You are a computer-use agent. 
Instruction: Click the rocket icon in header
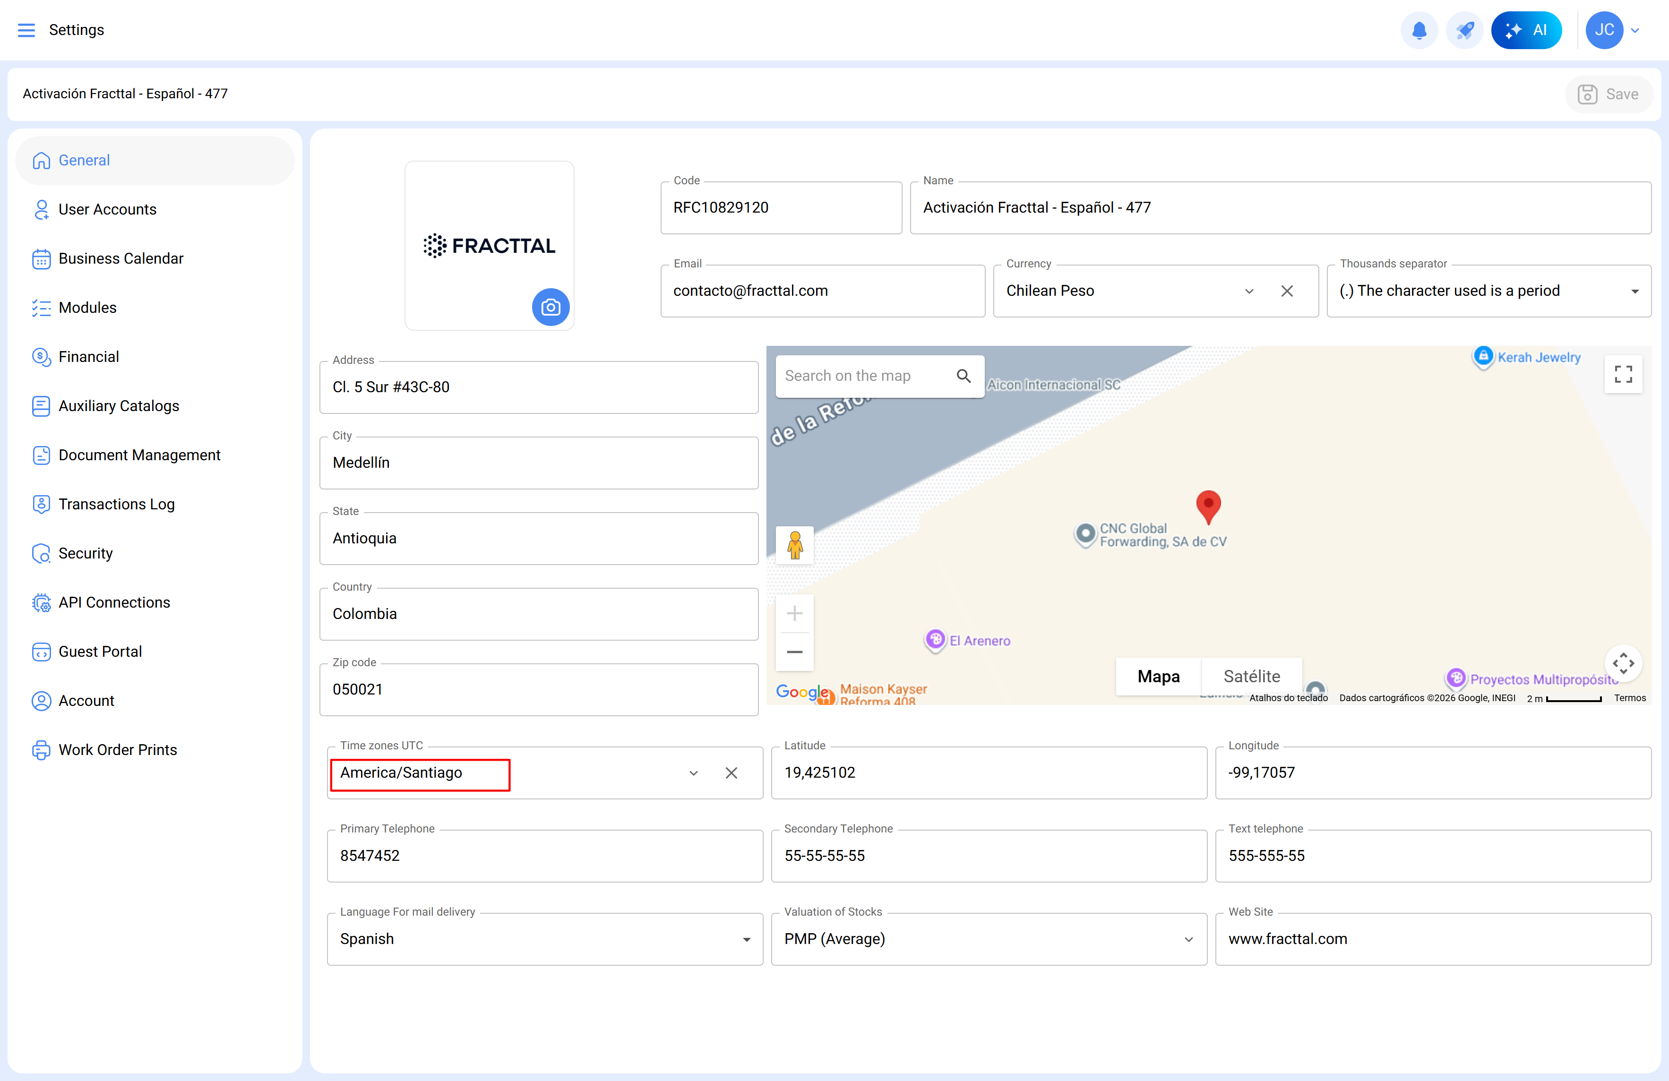click(1464, 30)
